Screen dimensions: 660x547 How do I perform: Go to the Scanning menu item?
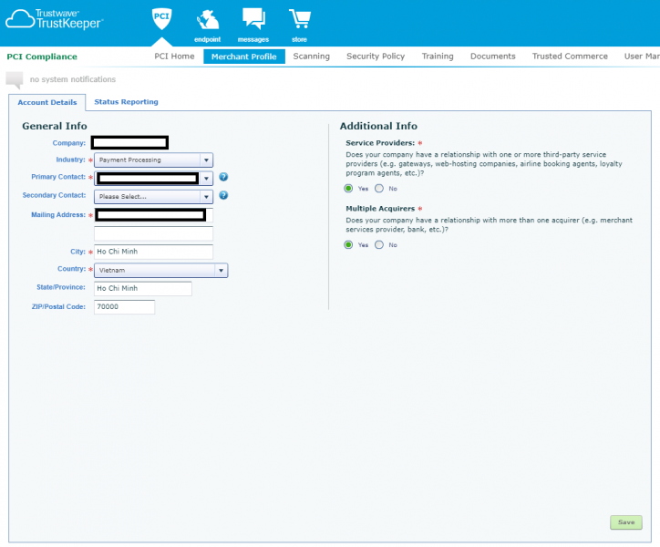click(x=311, y=57)
